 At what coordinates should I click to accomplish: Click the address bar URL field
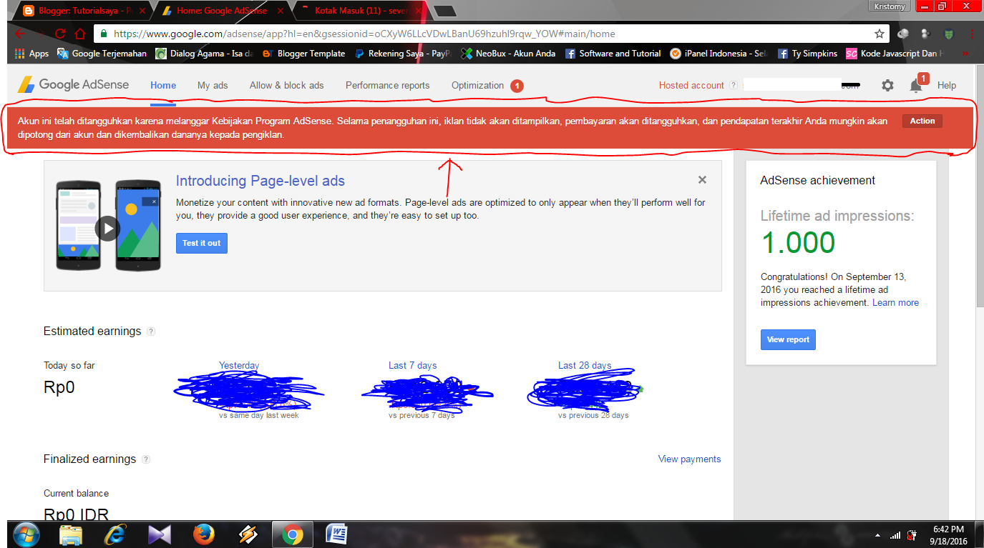pos(490,34)
